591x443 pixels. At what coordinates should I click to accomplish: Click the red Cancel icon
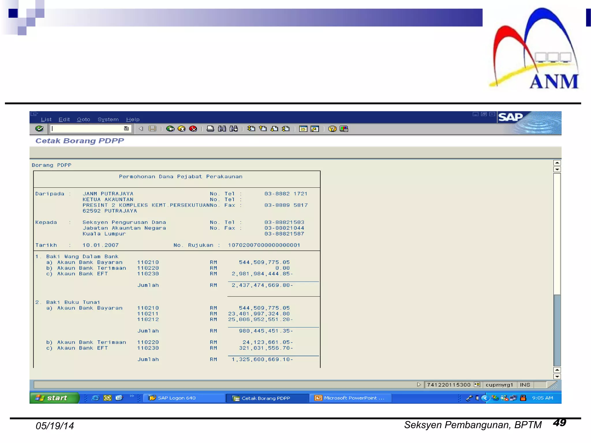pos(193,129)
